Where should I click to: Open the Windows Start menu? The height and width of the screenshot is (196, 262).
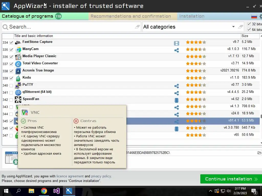[x=6, y=191]
